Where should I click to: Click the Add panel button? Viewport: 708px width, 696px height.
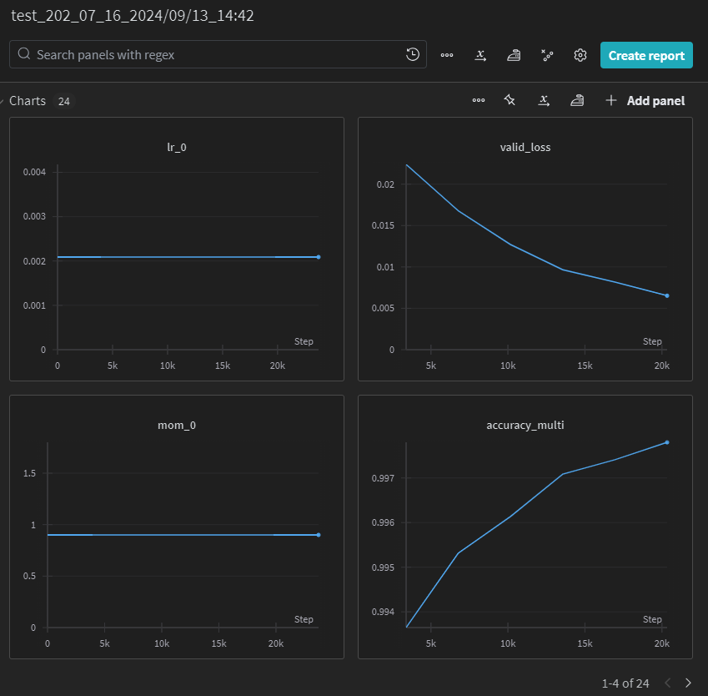[x=645, y=100]
